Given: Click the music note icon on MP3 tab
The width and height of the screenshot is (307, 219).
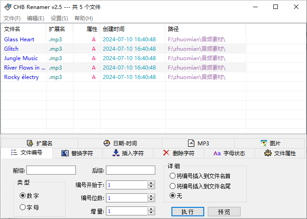Looking at the screenshot, I should click(x=191, y=143).
